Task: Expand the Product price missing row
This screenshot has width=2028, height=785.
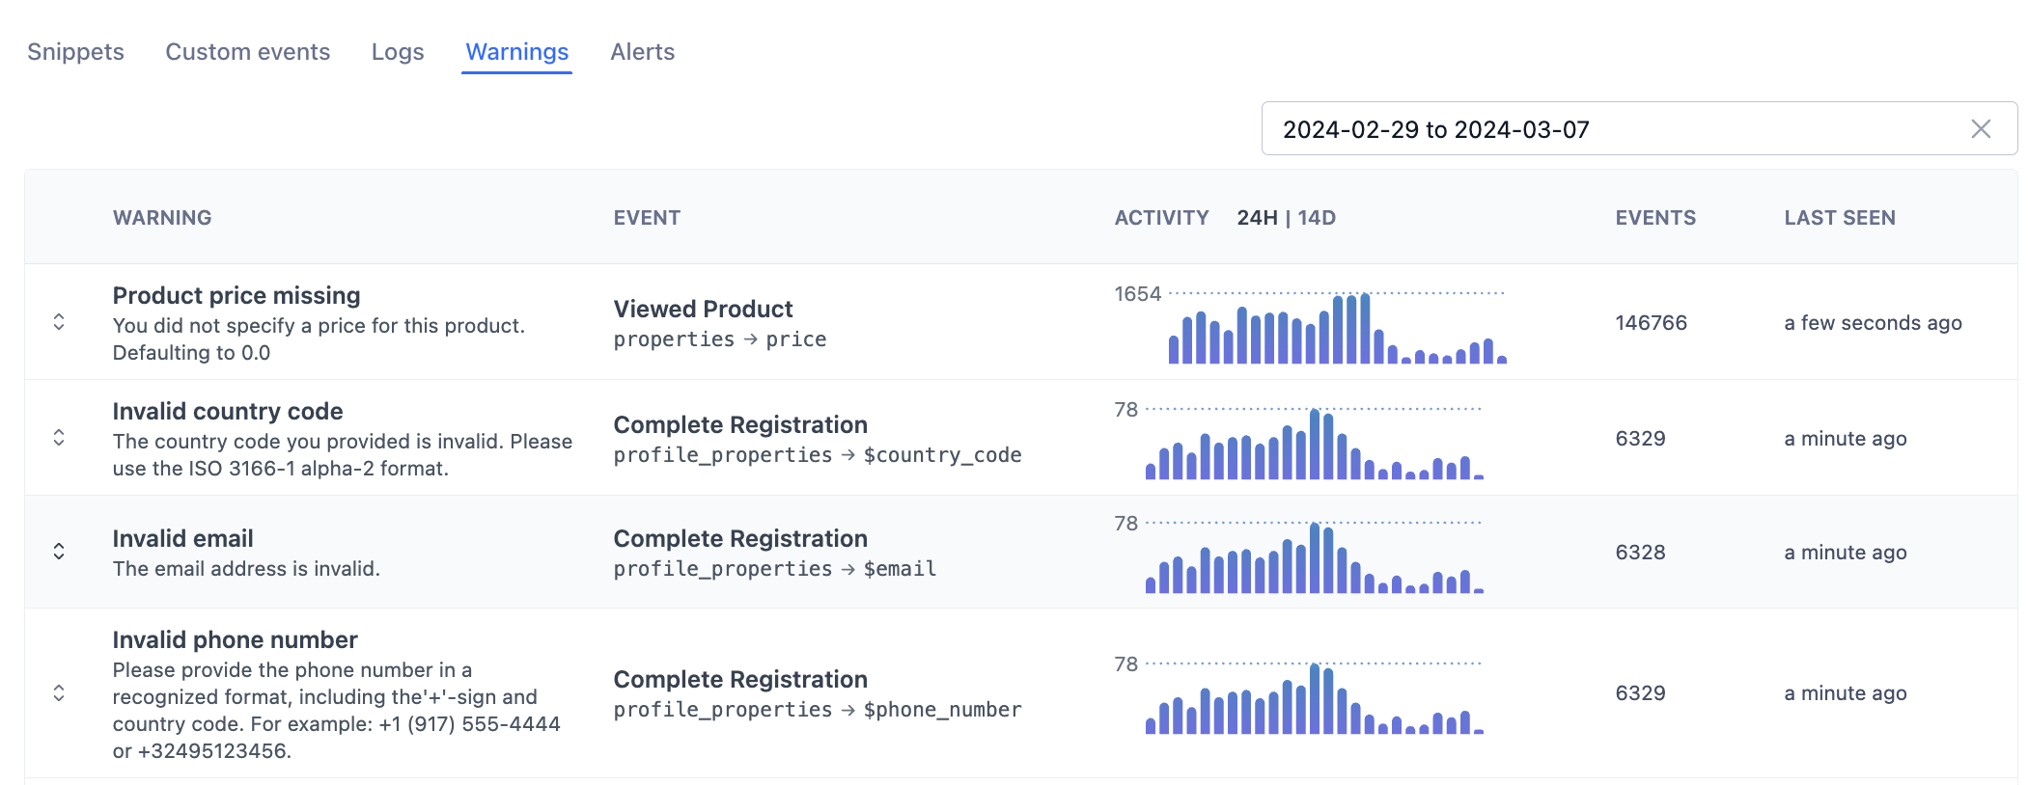Action: coord(59,322)
